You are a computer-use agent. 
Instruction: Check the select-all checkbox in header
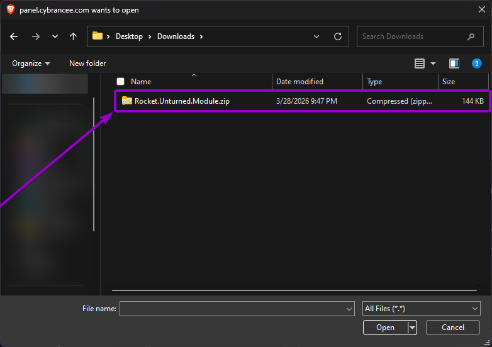click(121, 82)
